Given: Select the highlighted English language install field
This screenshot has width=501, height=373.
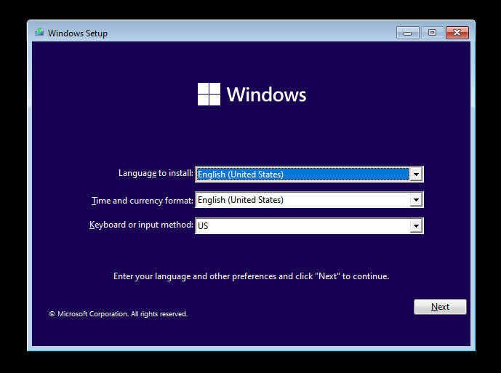Looking at the screenshot, I should point(302,175).
